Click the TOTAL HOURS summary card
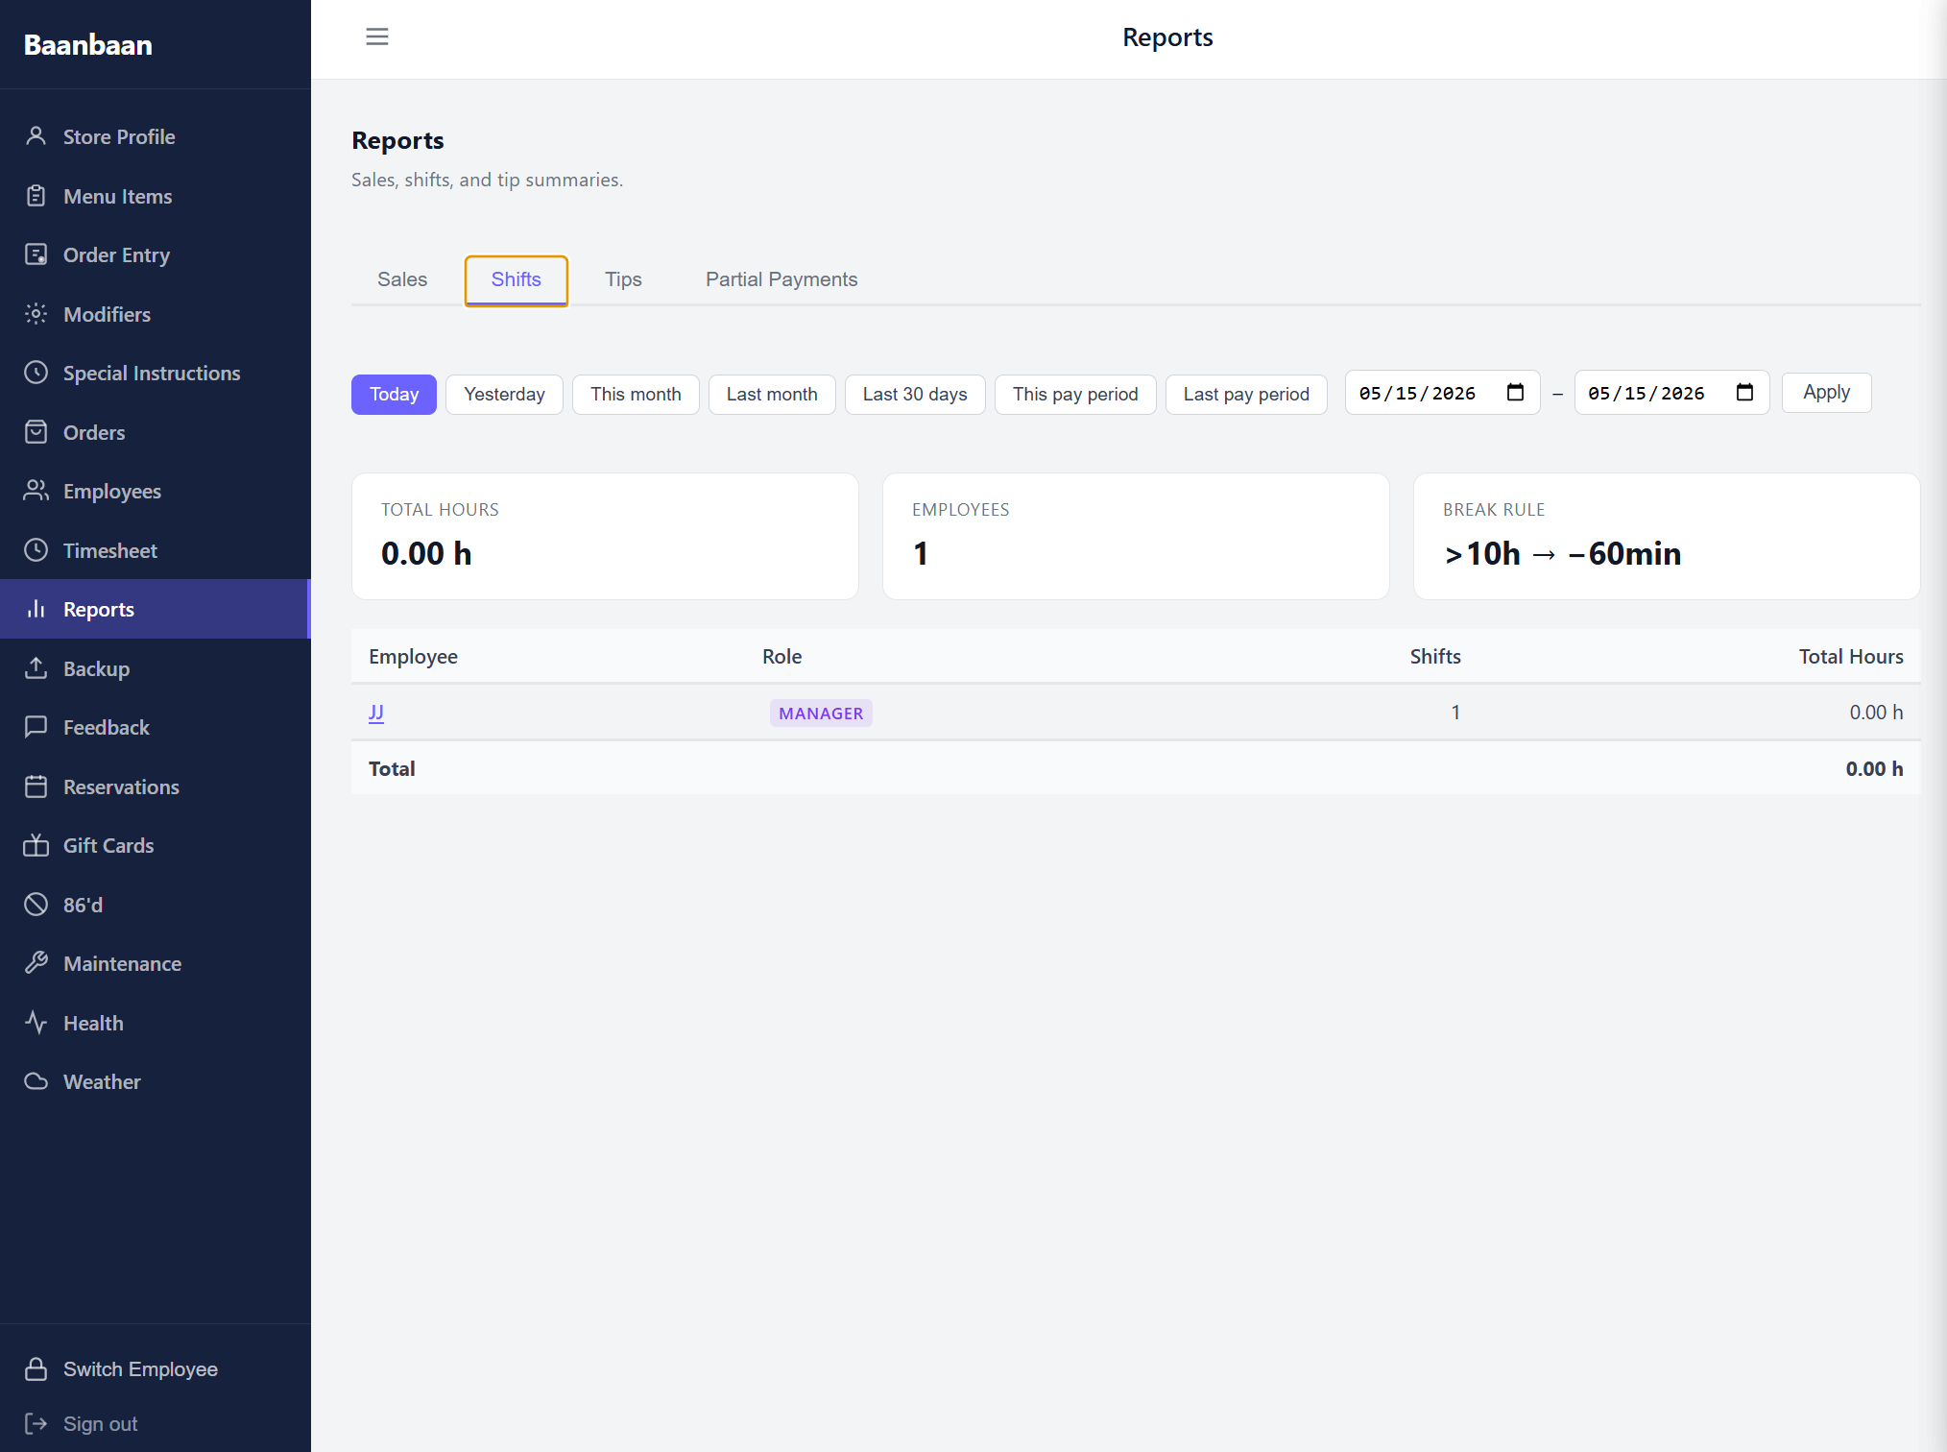This screenshot has width=1947, height=1452. coord(605,536)
